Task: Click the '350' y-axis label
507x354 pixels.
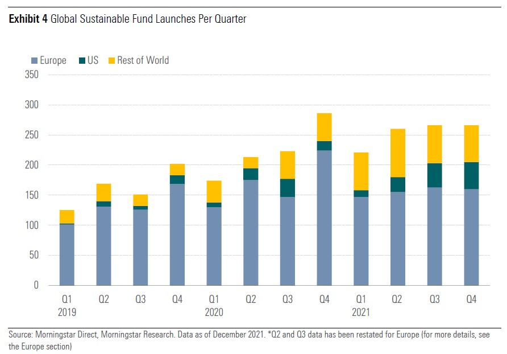Action: coord(31,75)
